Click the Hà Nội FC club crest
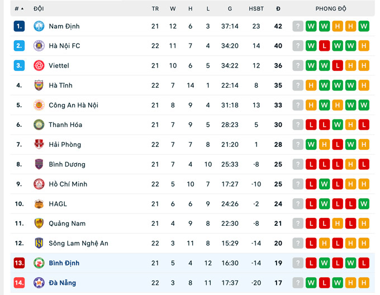 click(39, 46)
